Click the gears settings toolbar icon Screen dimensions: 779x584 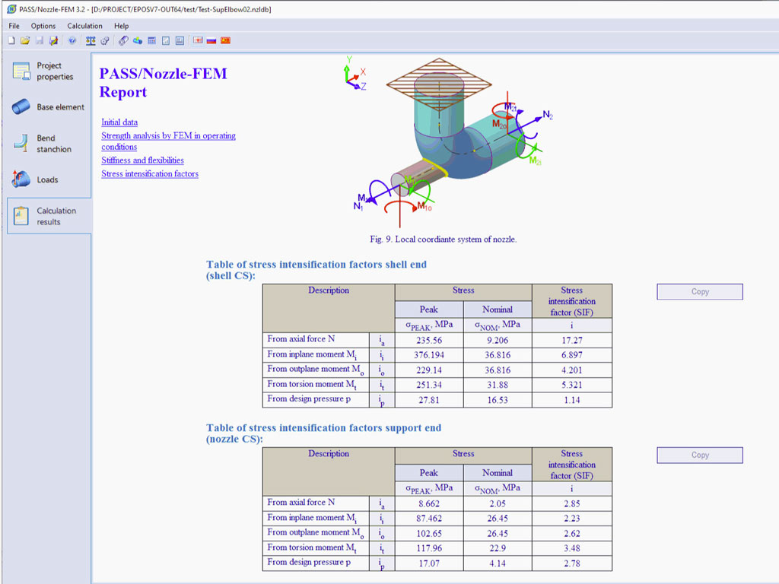coord(104,40)
